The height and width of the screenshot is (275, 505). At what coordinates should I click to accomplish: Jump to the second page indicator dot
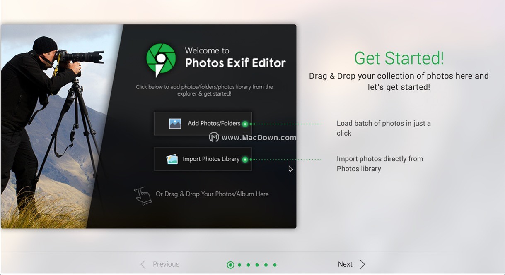click(x=239, y=265)
